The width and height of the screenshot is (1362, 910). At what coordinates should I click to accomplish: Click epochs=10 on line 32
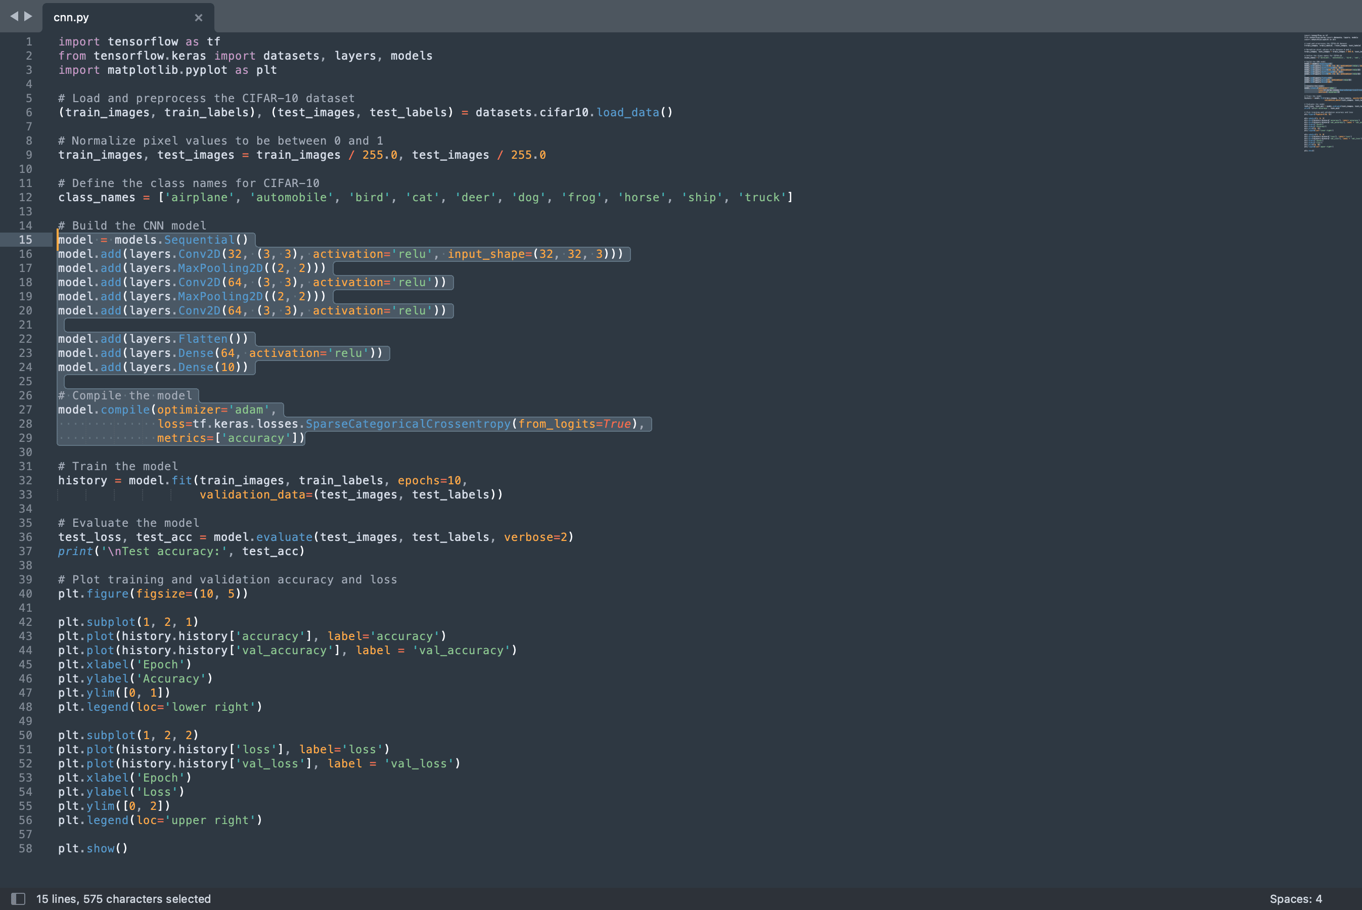(x=429, y=481)
